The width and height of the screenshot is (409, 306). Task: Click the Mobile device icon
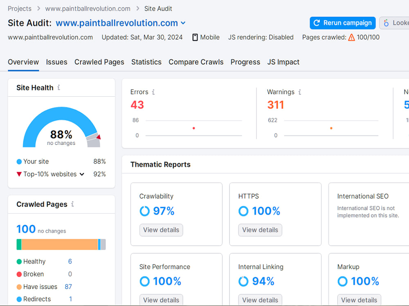tap(195, 38)
